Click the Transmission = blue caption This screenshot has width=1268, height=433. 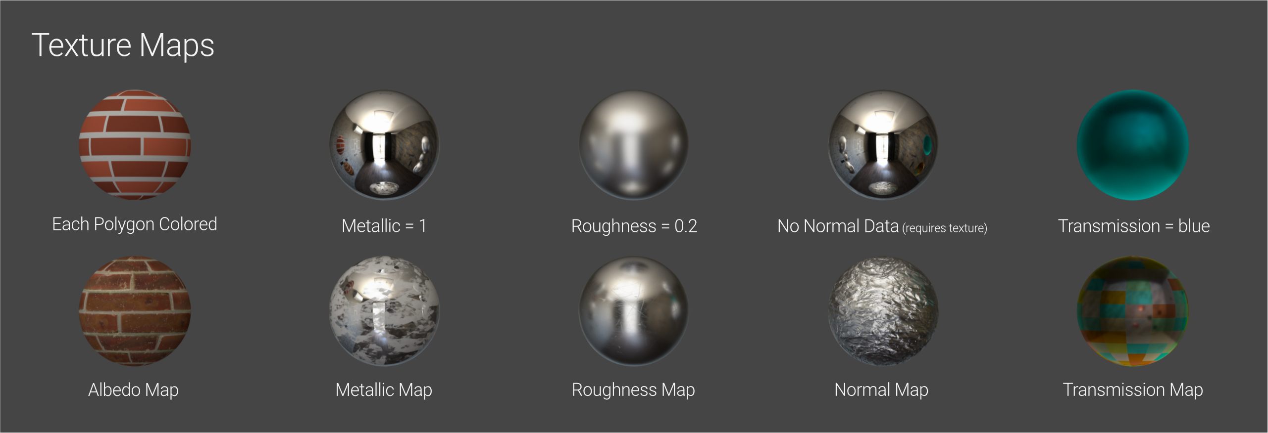[1134, 226]
